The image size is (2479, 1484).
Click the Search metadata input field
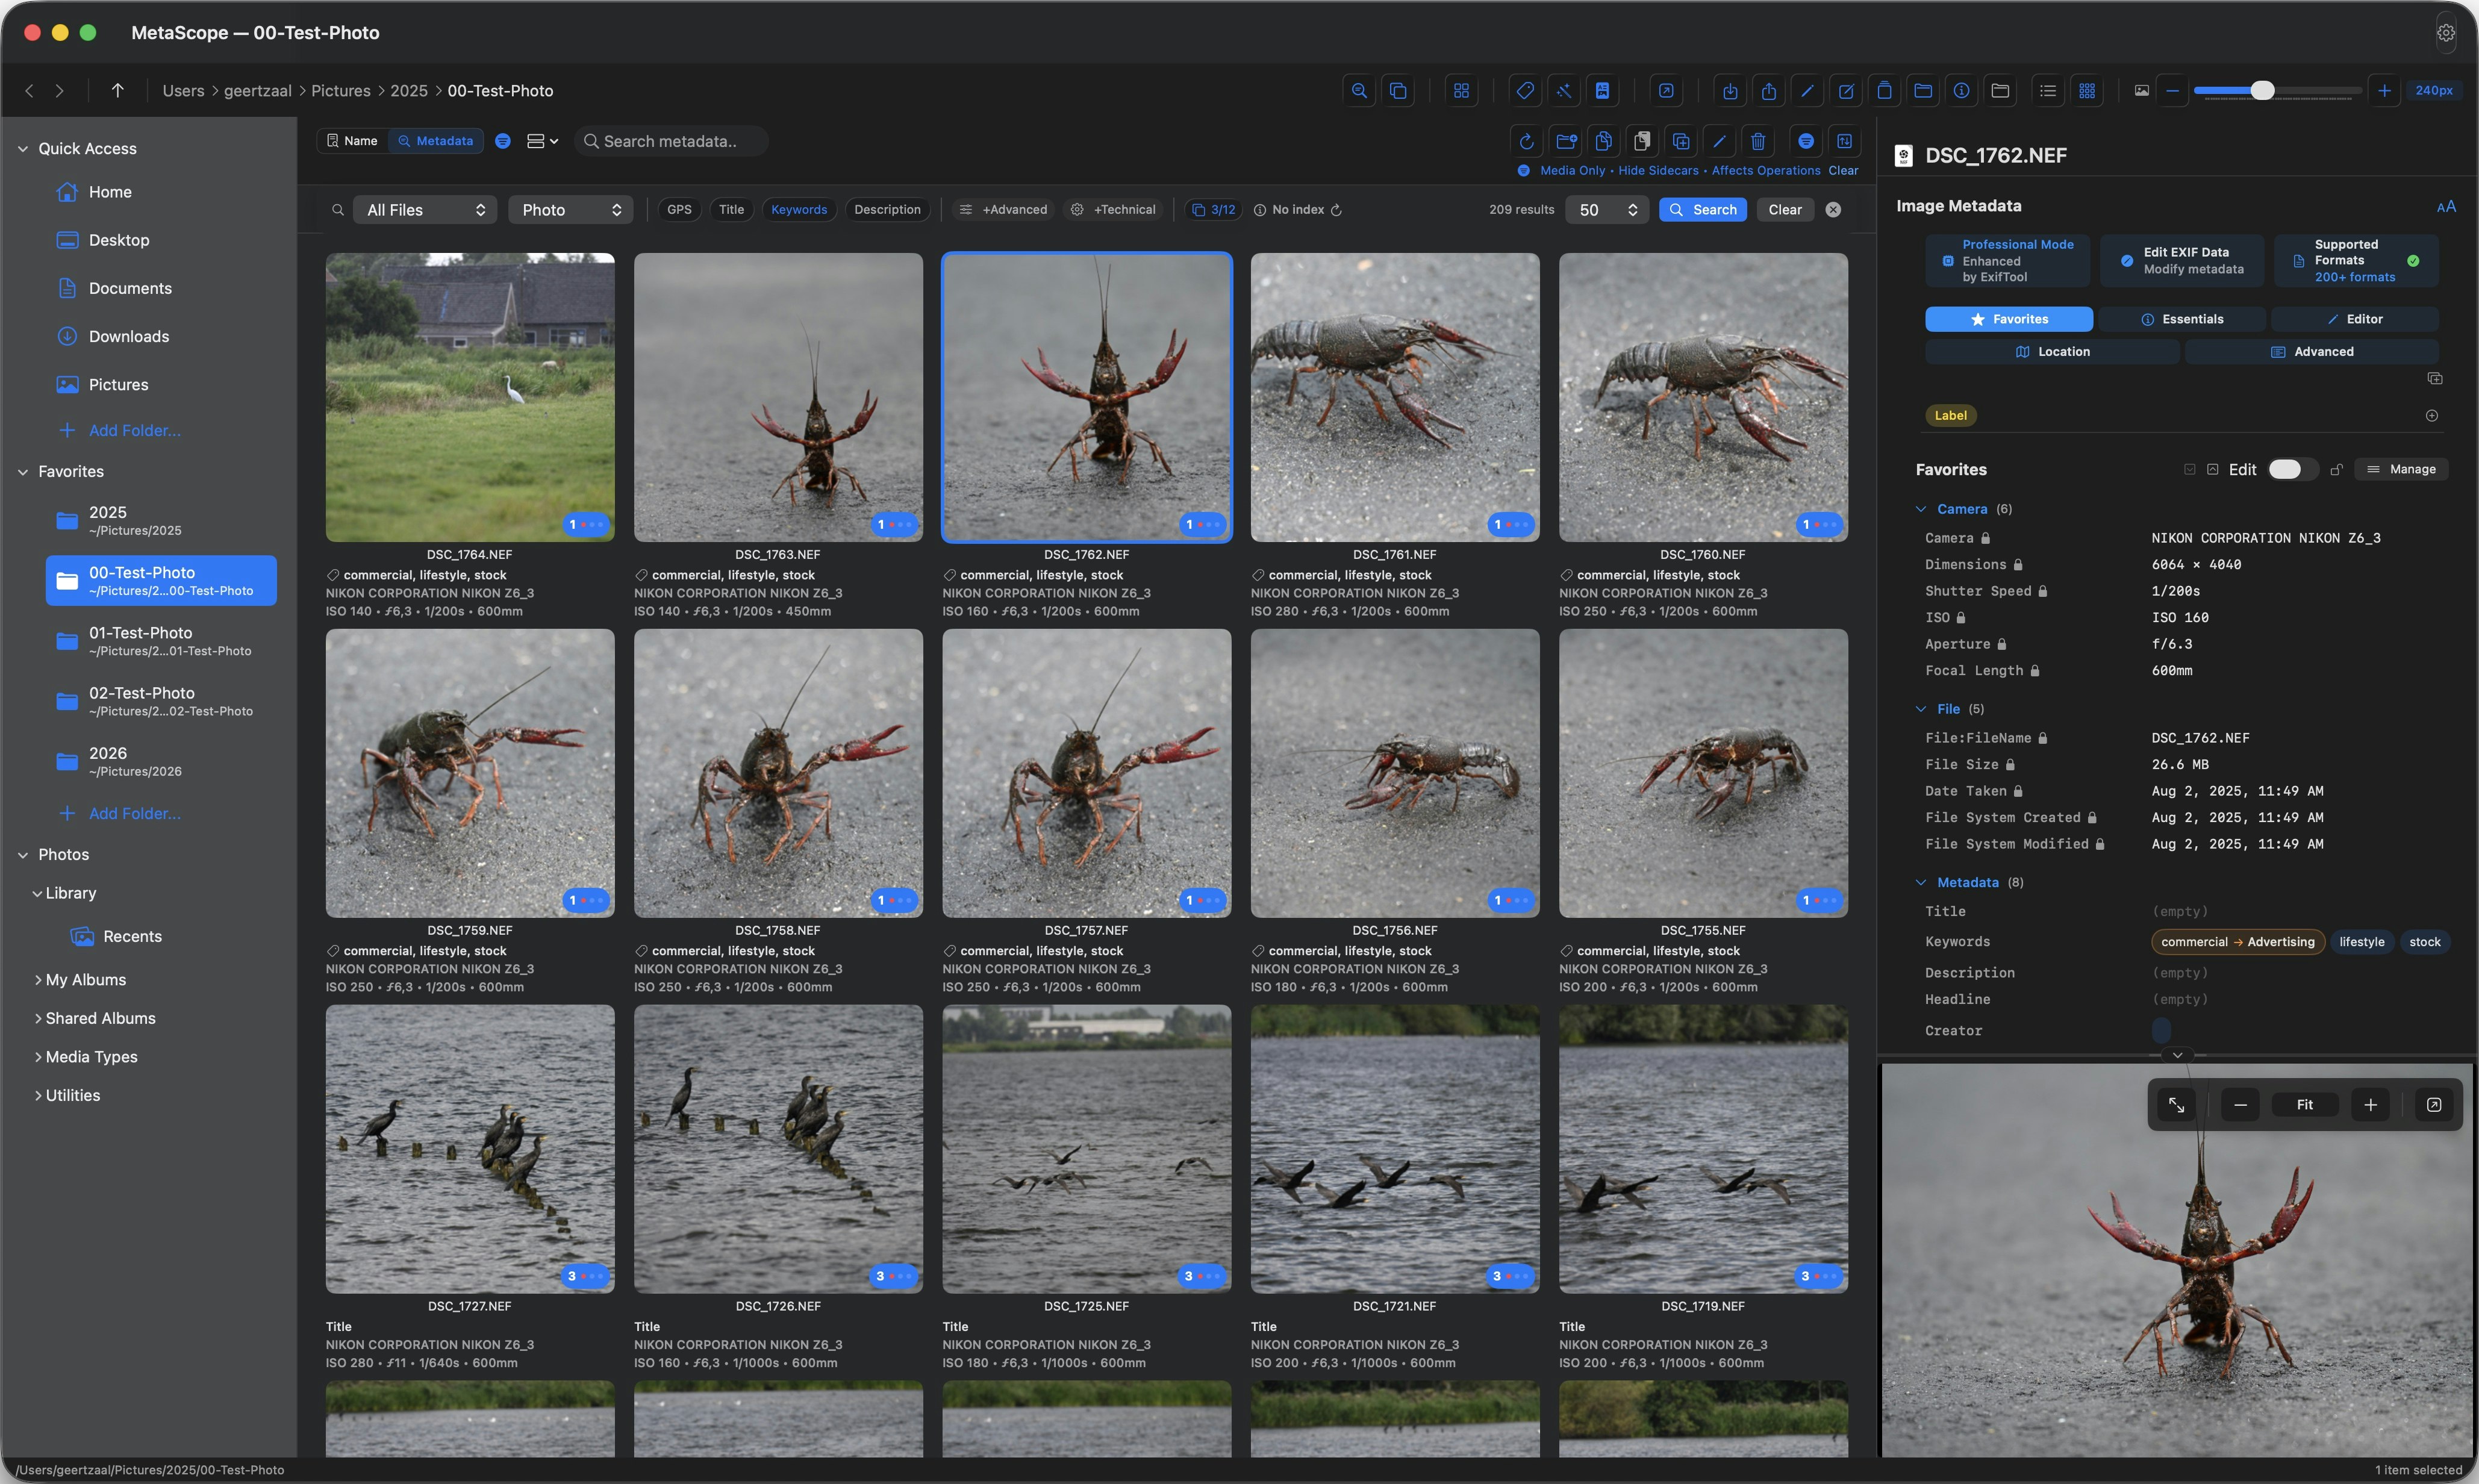671,141
